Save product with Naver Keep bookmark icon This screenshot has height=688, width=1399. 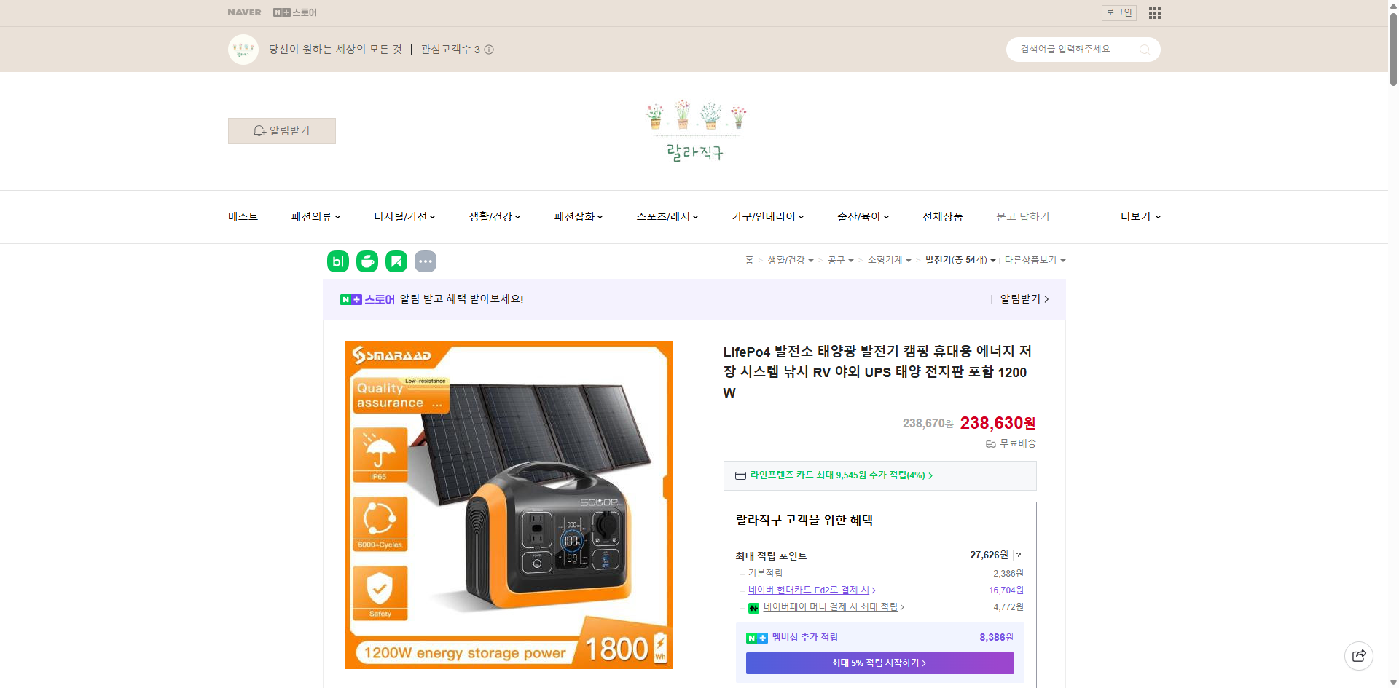[396, 261]
